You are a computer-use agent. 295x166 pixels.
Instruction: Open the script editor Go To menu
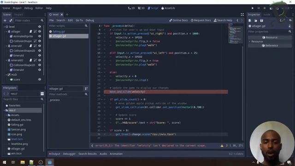pos(79,20)
